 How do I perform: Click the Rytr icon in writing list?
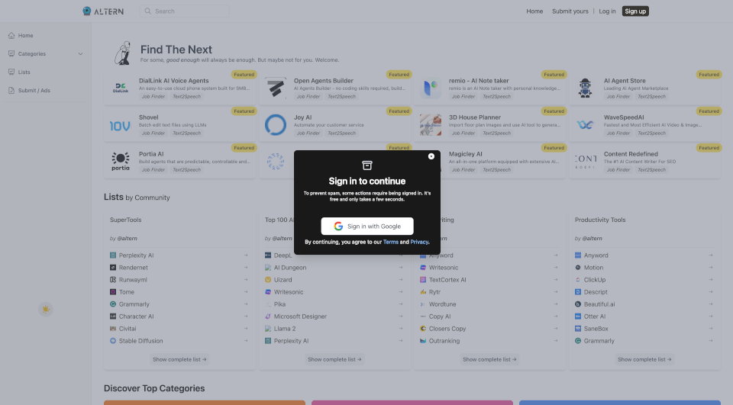(423, 292)
